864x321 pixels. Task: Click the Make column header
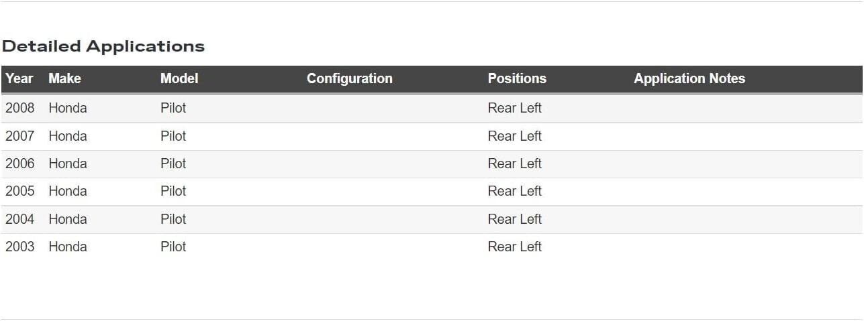click(64, 78)
